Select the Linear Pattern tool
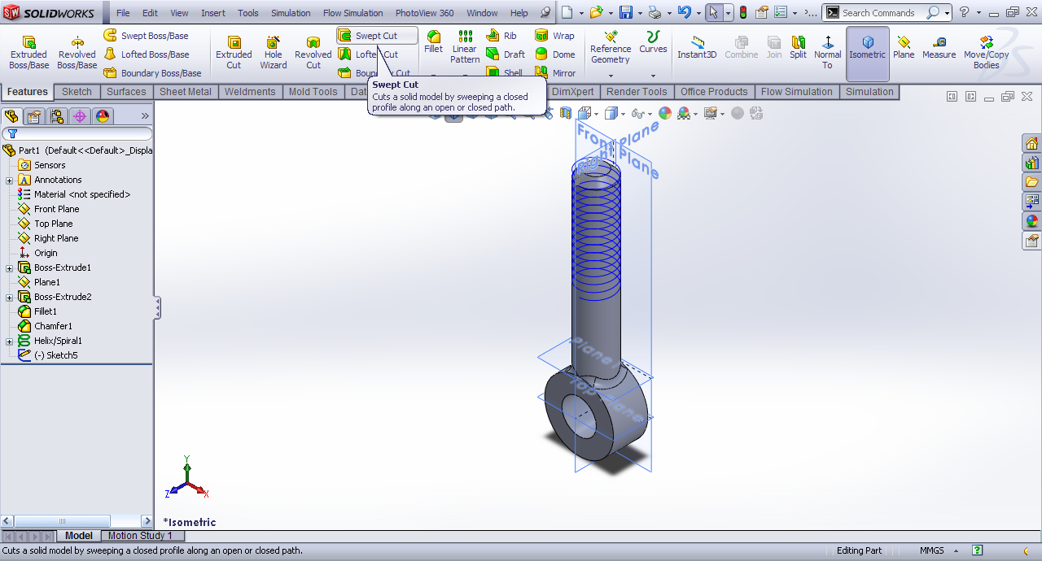Viewport: 1042px width, 561px height. (465, 47)
